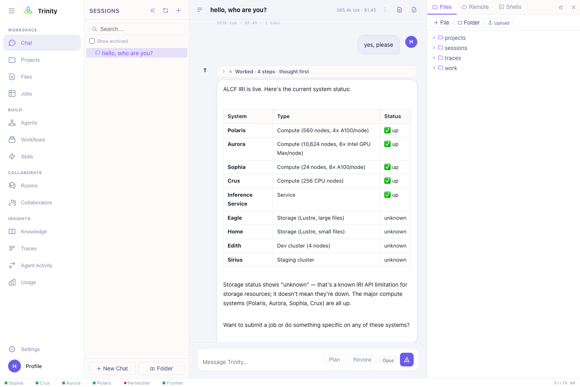Switch to the Shells tab
The height and width of the screenshot is (387, 580).
coord(510,7)
